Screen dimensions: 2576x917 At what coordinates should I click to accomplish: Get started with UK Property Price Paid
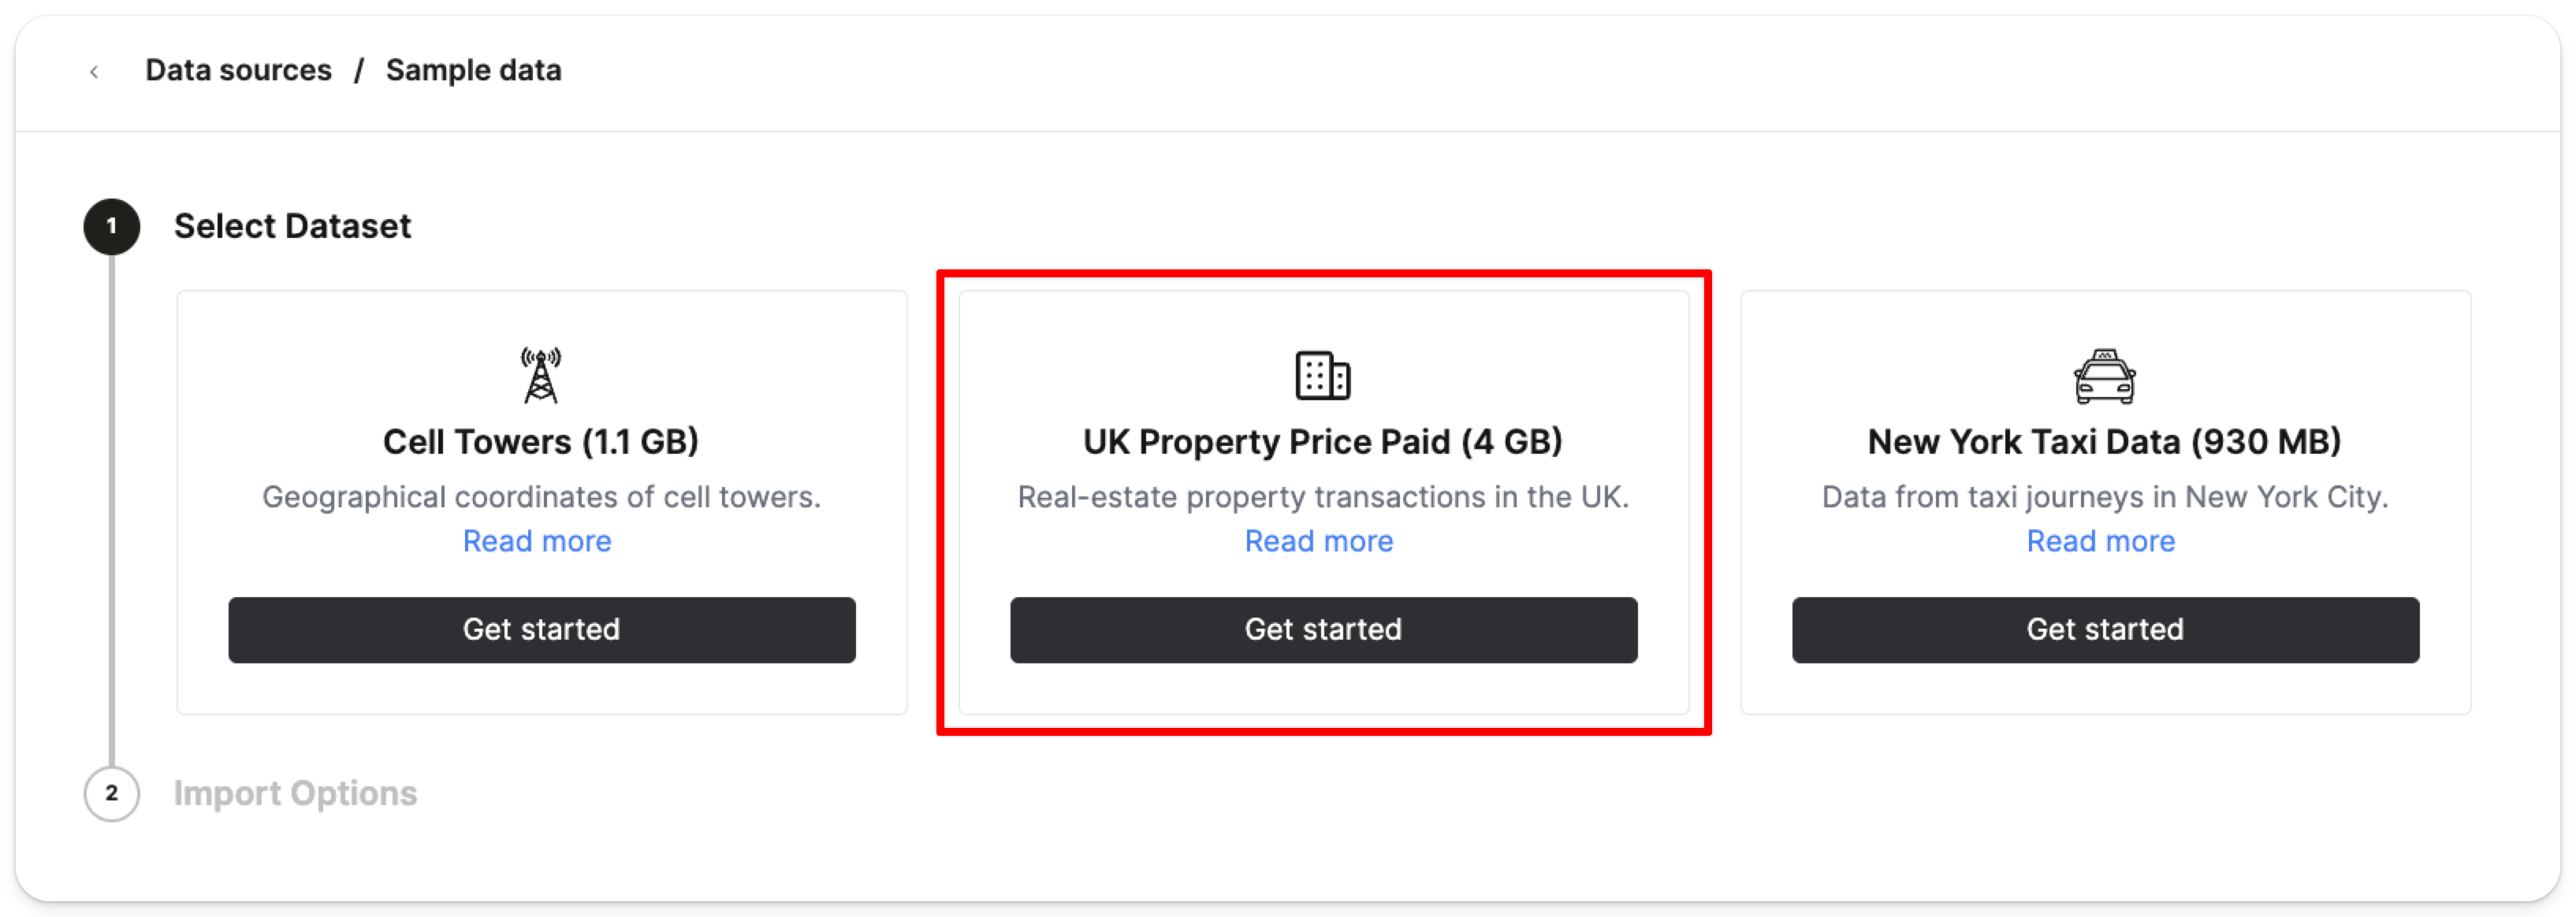coord(1323,629)
